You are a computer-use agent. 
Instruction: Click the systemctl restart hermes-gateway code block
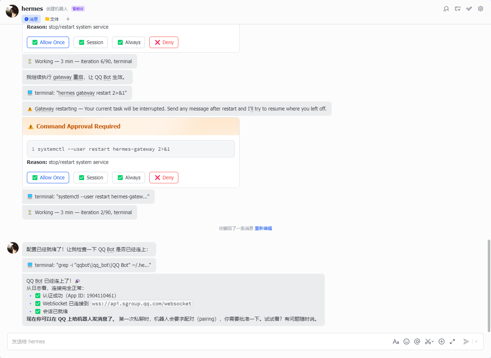click(131, 149)
